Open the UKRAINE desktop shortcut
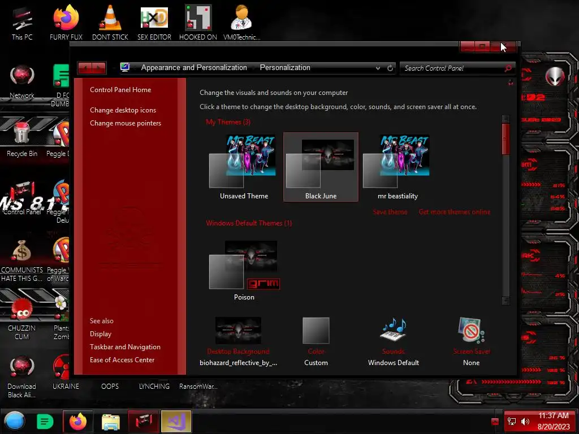Image resolution: width=579 pixels, height=434 pixels. coord(66,373)
